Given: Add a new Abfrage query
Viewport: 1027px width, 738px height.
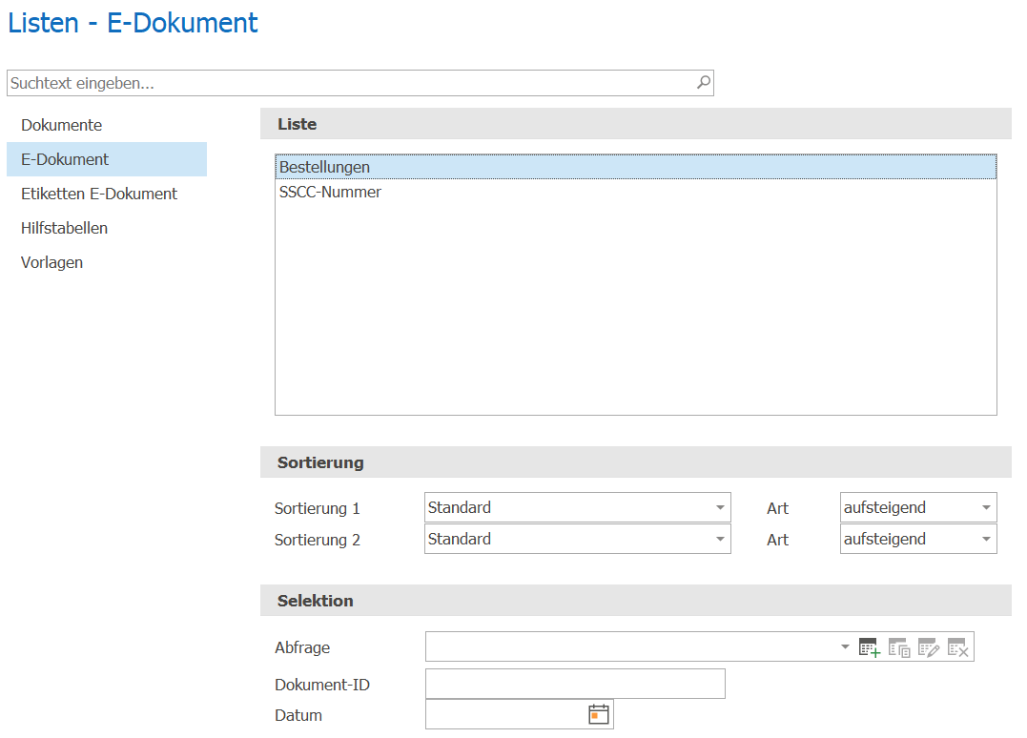Looking at the screenshot, I should [x=869, y=647].
